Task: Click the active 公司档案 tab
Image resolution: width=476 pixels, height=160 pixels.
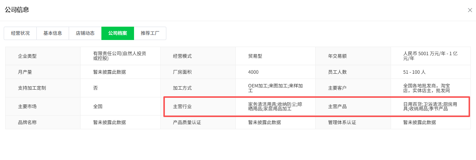Action: pos(118,33)
